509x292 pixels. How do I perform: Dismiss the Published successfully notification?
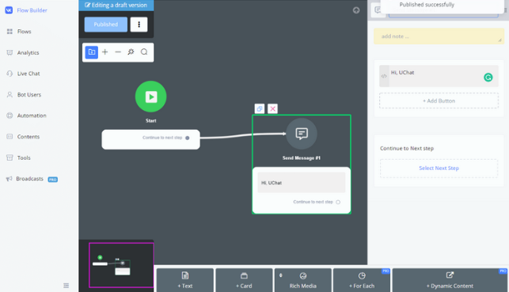click(x=443, y=6)
